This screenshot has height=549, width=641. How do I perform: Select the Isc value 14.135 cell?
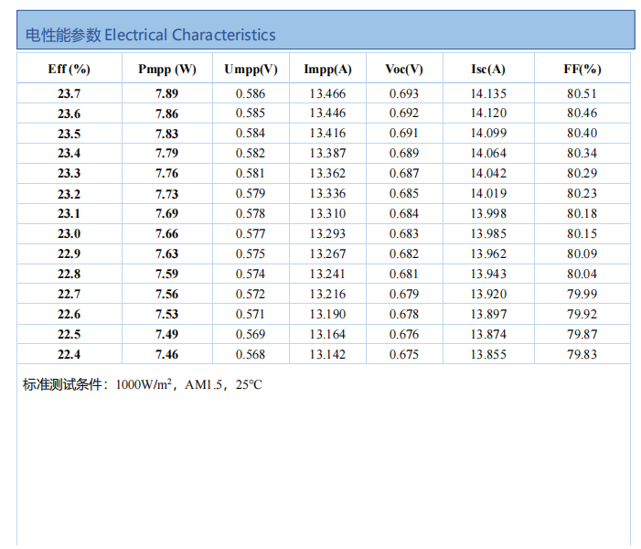488,93
